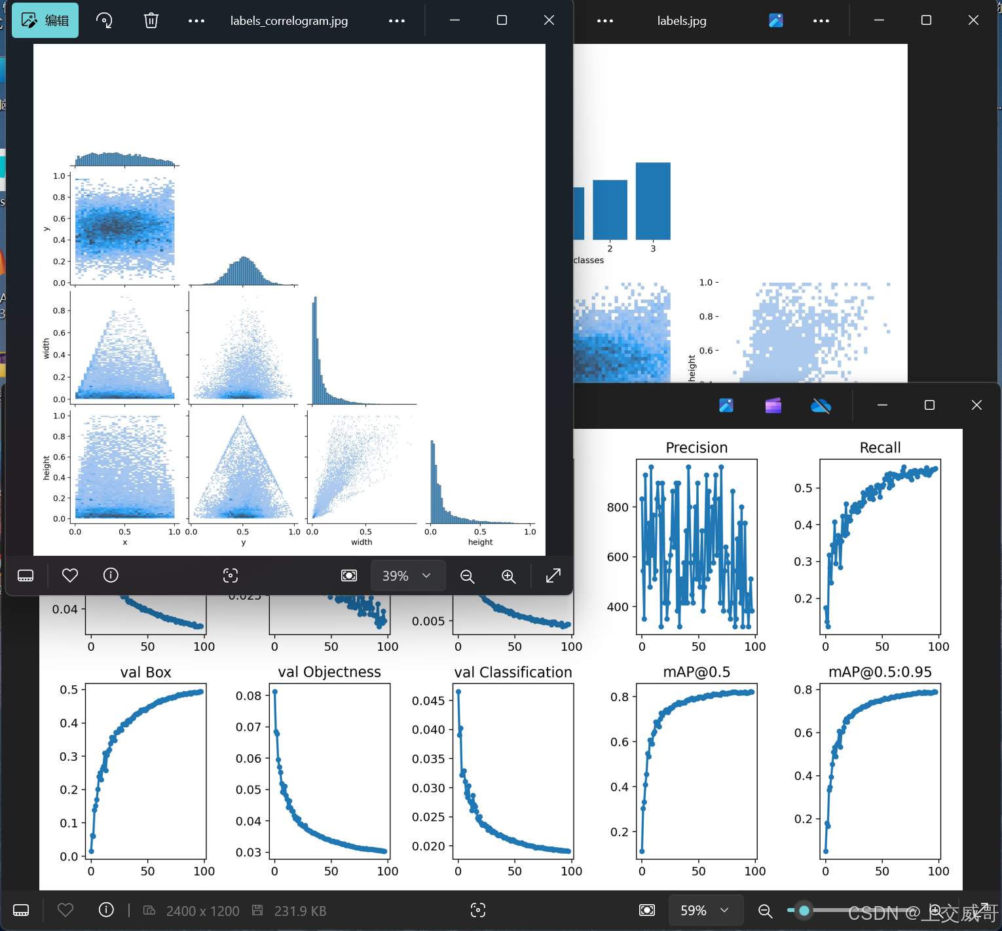Click the visual search scan icon beside 59% zoom
This screenshot has height=931, width=1002.
[478, 910]
